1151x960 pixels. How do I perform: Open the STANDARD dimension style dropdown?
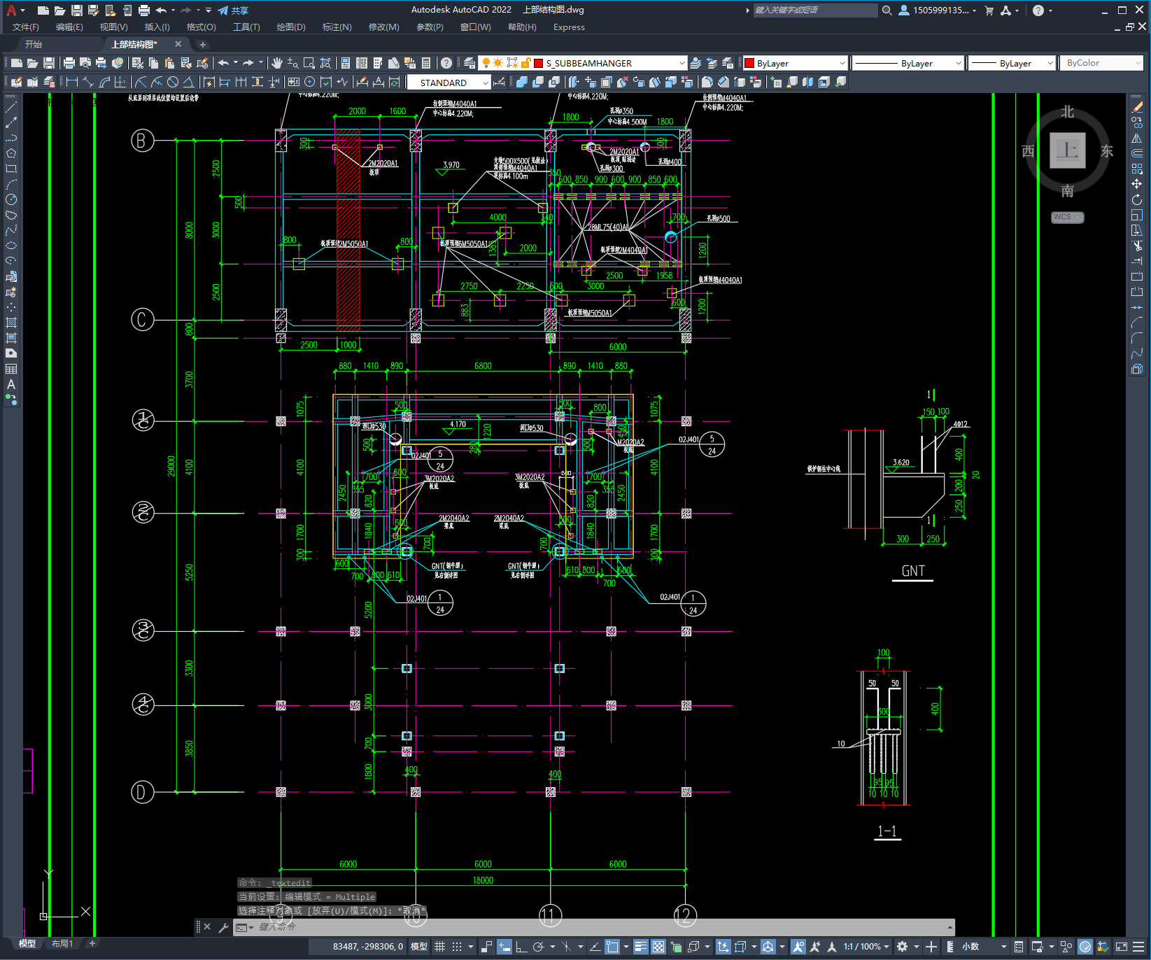486,83
